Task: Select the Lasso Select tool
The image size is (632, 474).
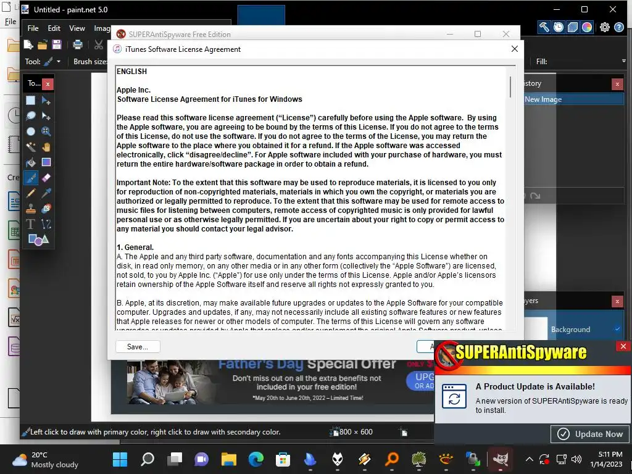Action: (31, 116)
